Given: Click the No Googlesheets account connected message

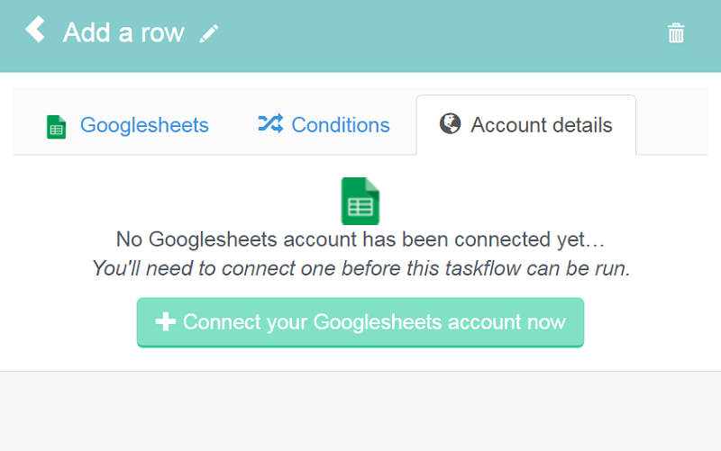Looking at the screenshot, I should [360, 239].
